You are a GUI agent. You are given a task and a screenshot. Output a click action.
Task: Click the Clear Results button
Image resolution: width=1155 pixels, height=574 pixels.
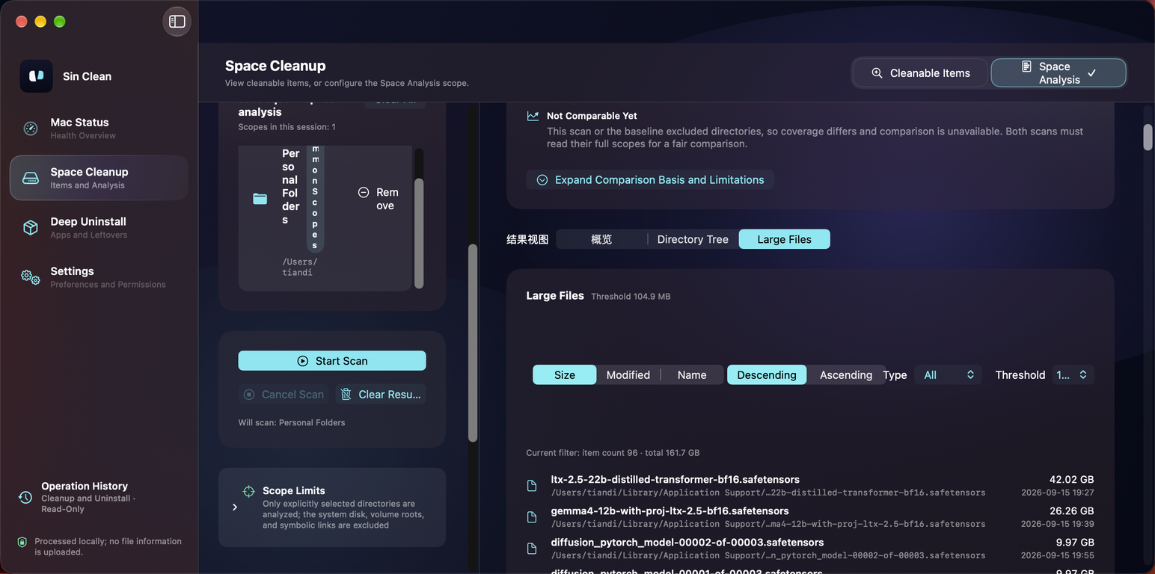pos(381,394)
